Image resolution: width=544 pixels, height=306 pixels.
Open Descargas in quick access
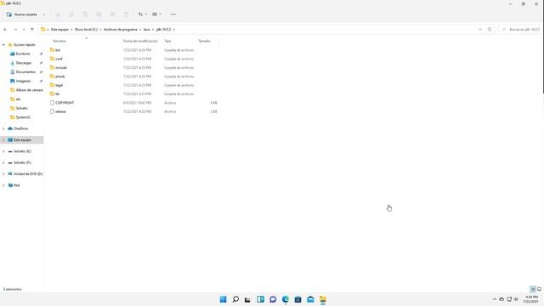pos(23,63)
